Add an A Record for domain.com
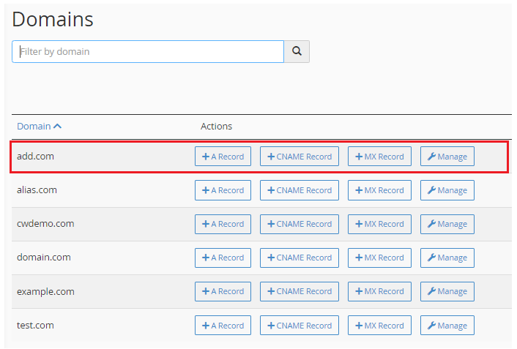Screen dimensions: 517x349 click(x=223, y=258)
